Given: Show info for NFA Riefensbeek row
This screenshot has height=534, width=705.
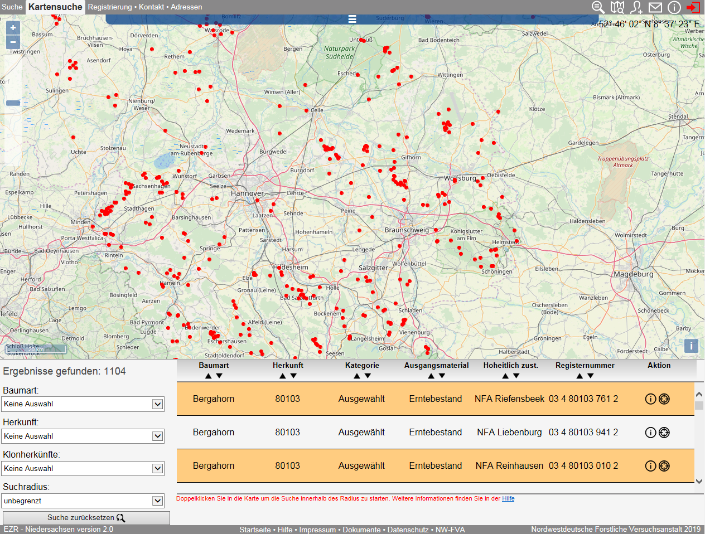Looking at the screenshot, I should pos(650,399).
